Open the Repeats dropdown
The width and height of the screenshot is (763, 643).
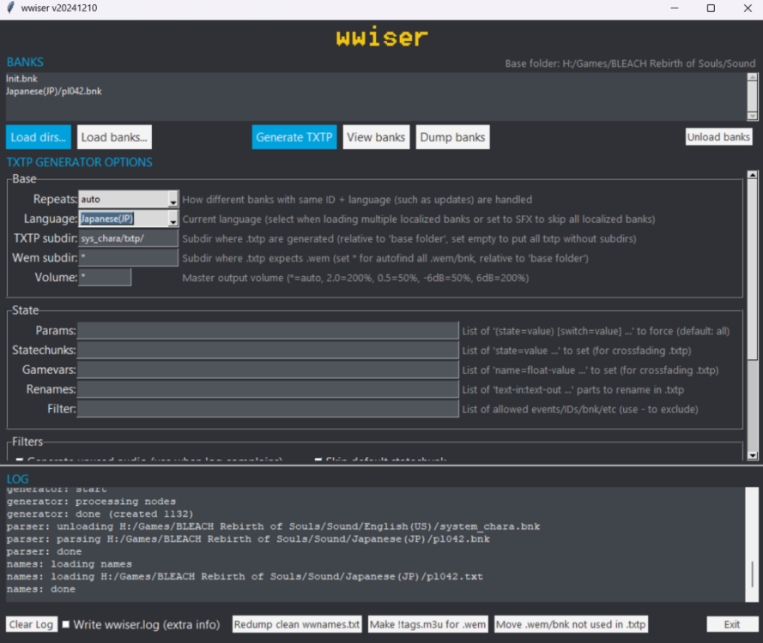pos(173,199)
